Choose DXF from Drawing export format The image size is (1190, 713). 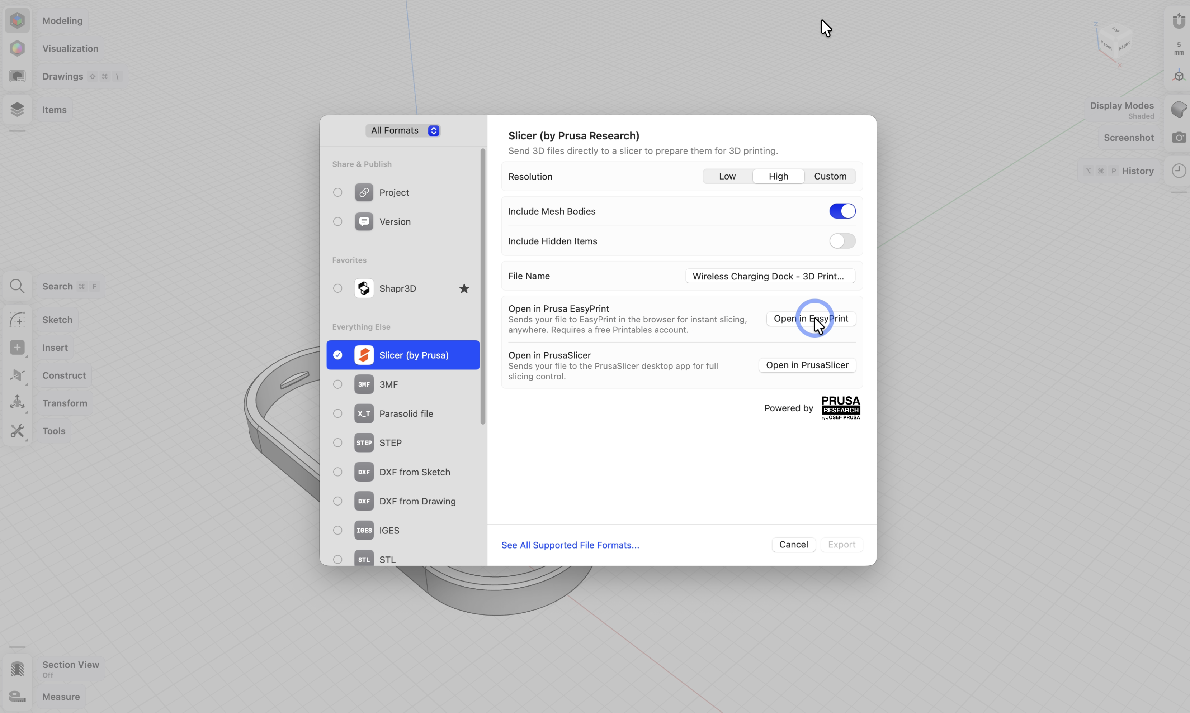(x=403, y=501)
